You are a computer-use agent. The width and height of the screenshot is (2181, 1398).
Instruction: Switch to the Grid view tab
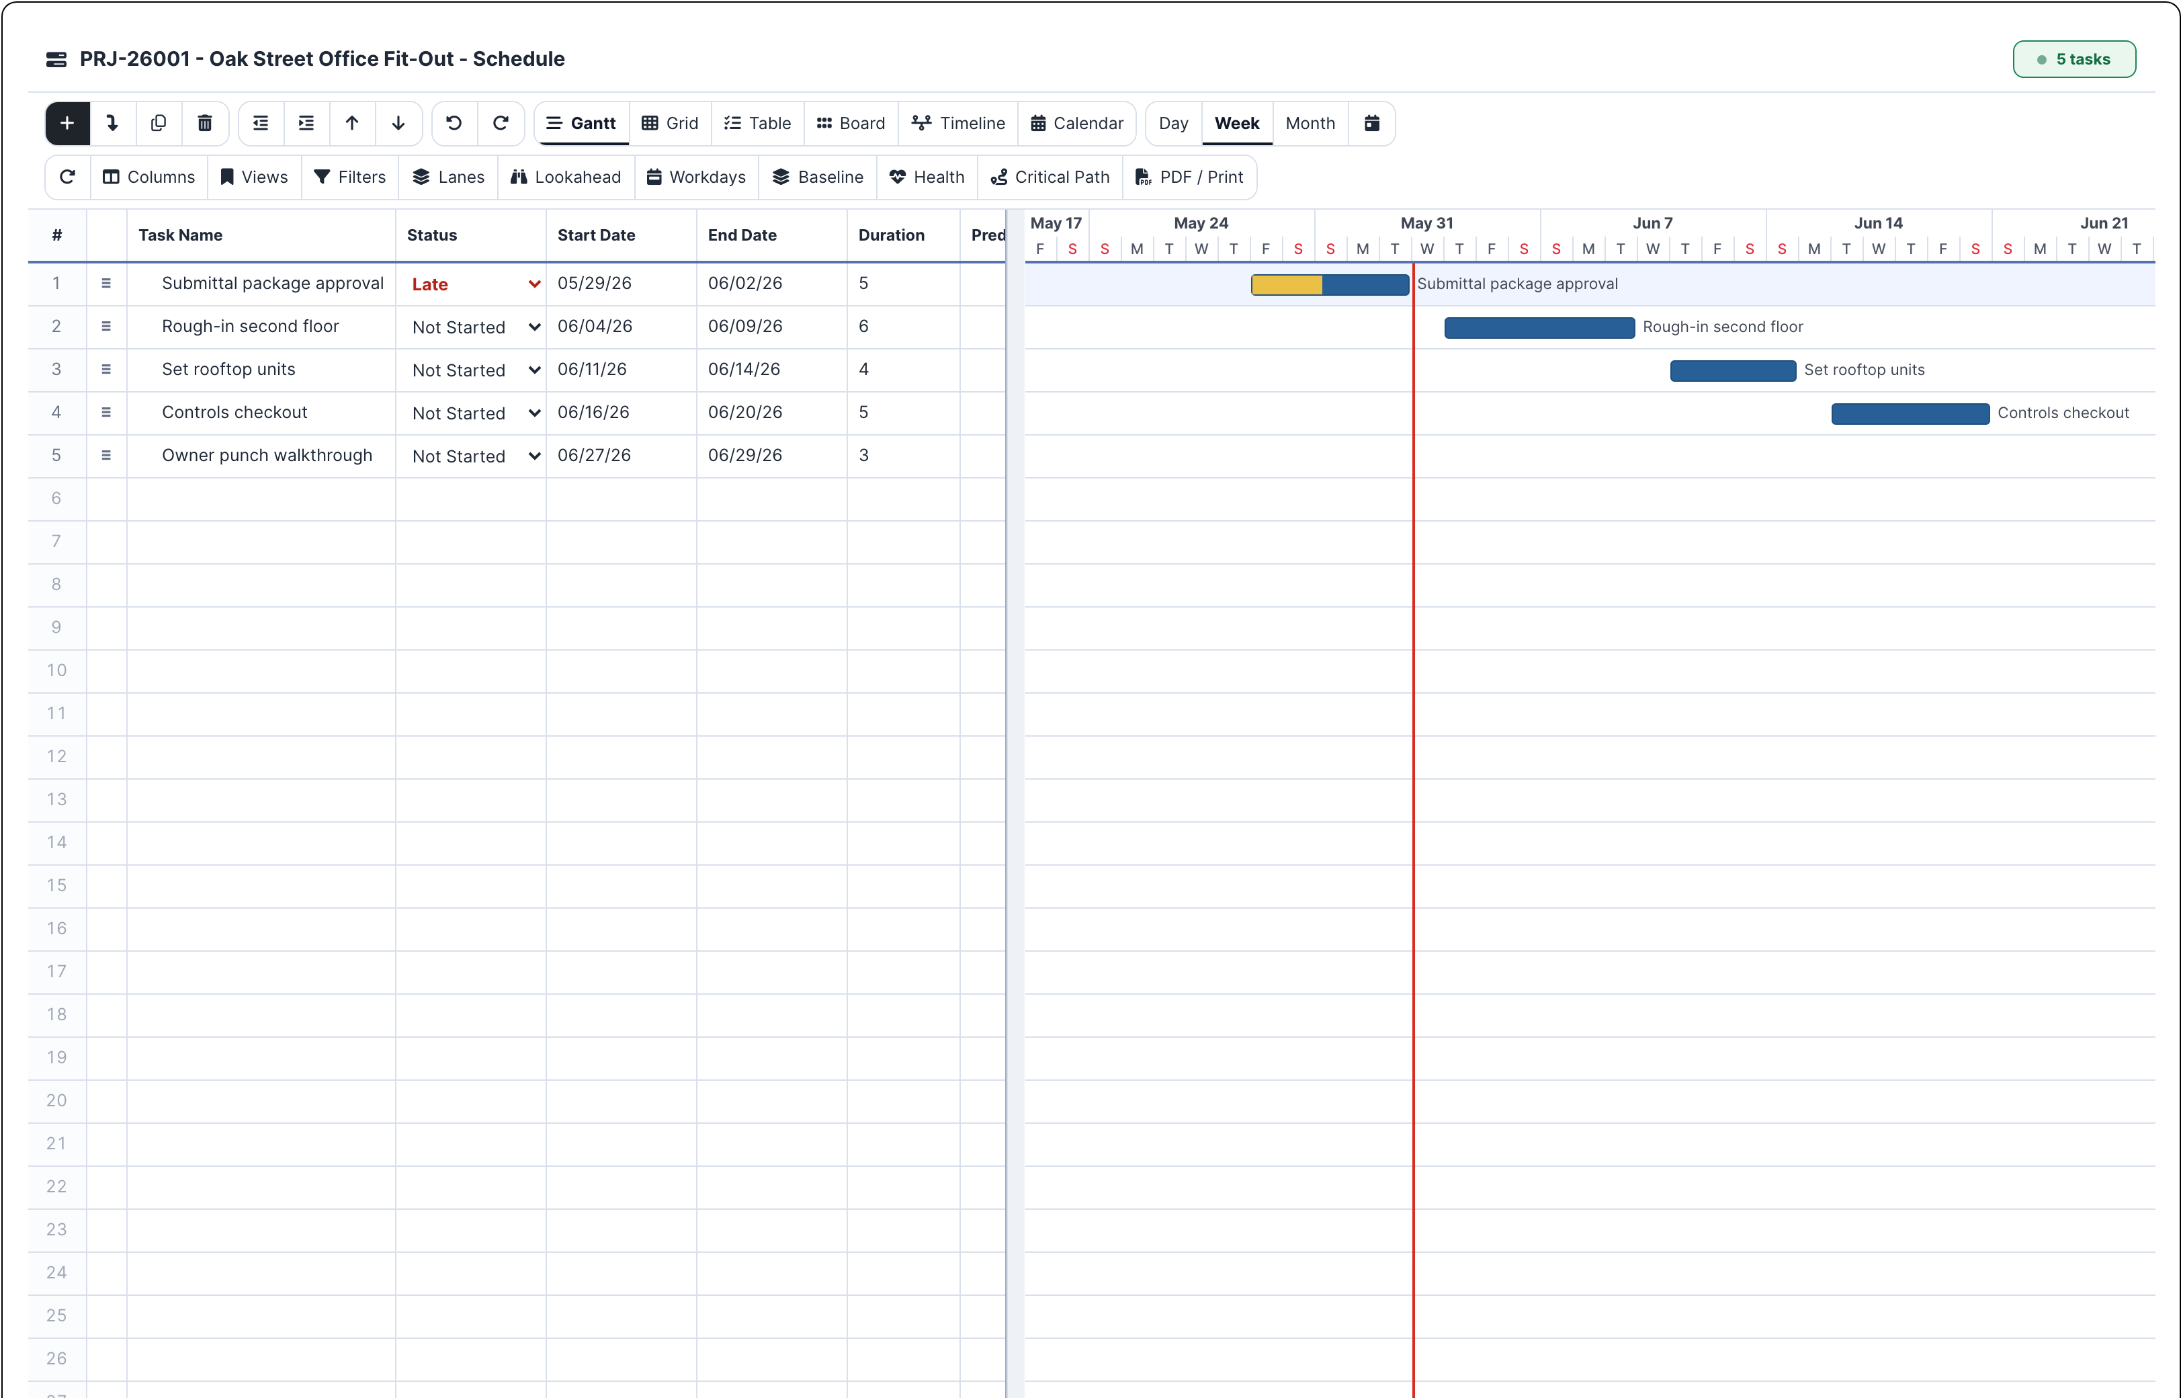671,124
